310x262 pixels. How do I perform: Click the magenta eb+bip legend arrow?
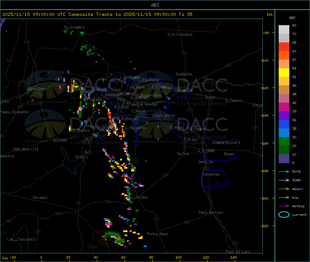tap(284, 206)
